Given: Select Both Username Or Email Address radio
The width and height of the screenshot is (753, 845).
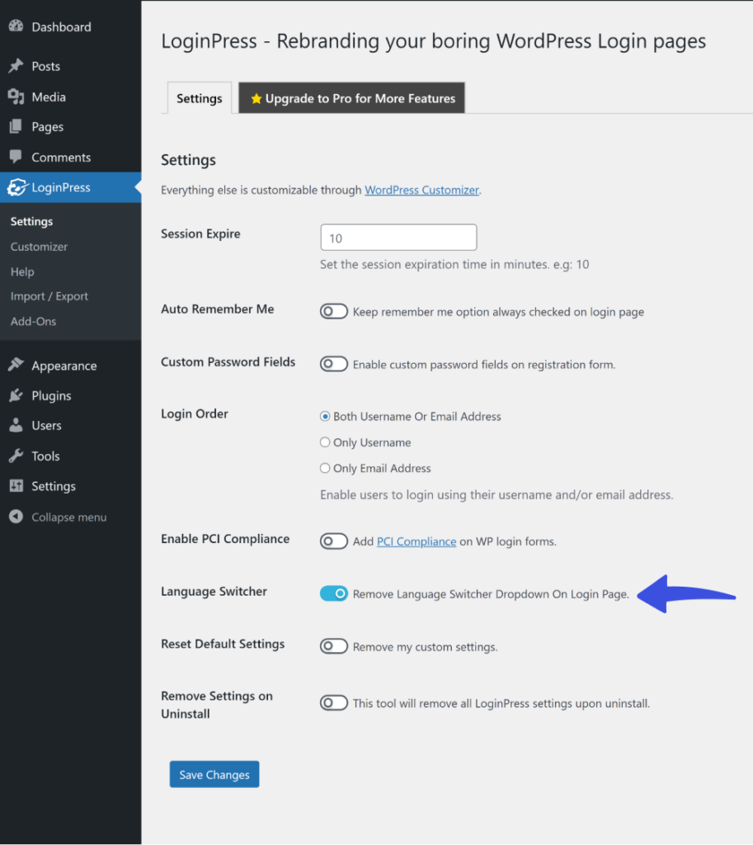Looking at the screenshot, I should pyautogui.click(x=325, y=416).
